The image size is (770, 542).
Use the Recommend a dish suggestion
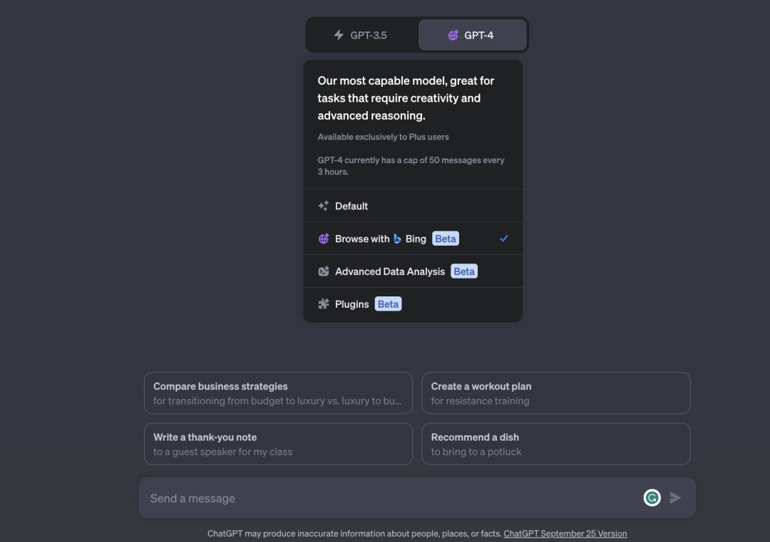tap(556, 444)
